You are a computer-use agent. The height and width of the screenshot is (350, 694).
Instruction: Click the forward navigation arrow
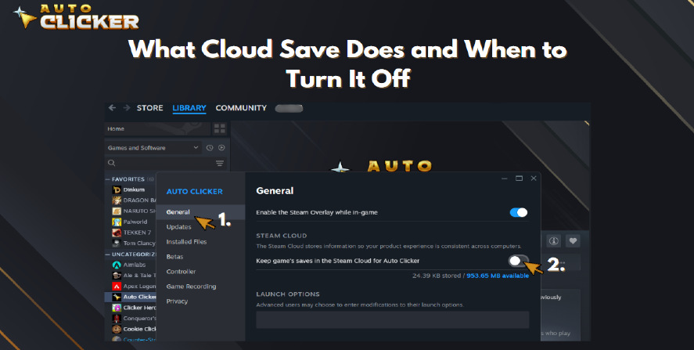[127, 107]
